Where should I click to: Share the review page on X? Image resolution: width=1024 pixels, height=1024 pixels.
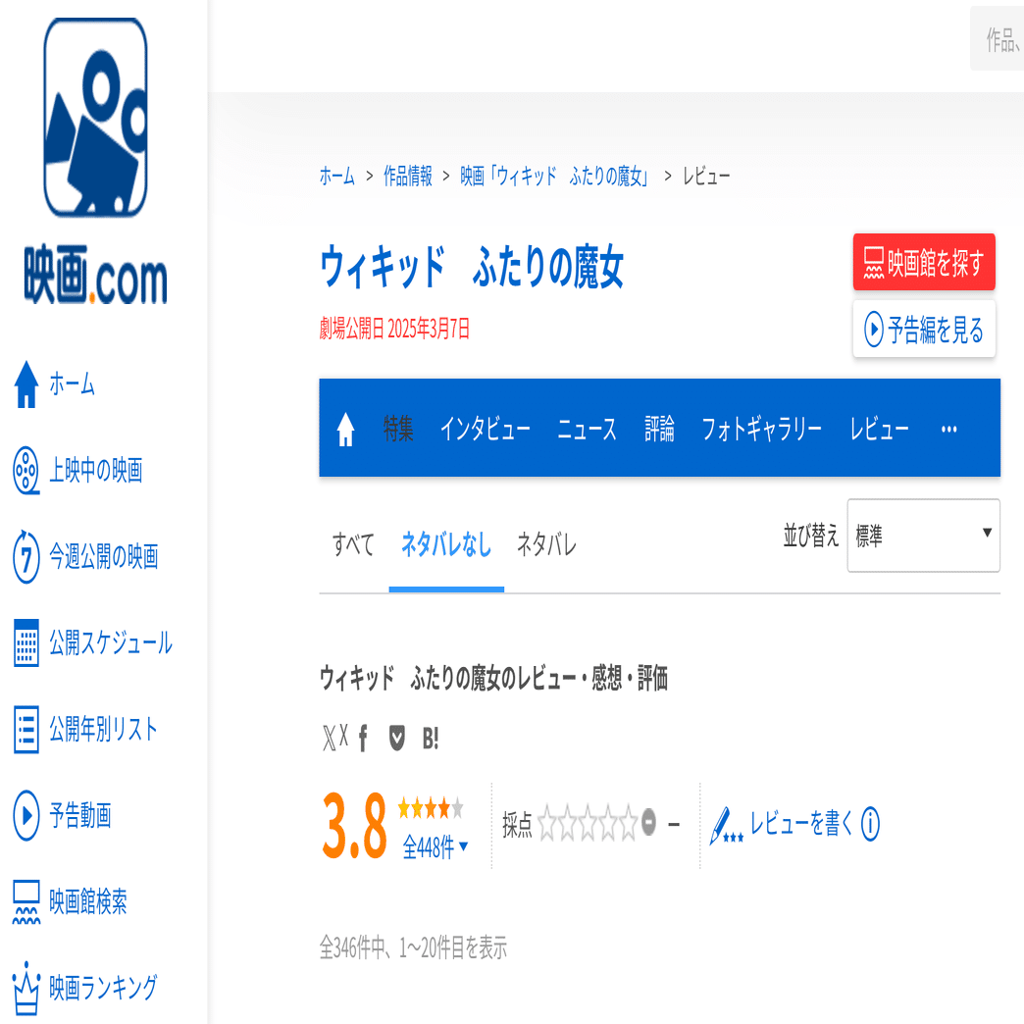[335, 738]
